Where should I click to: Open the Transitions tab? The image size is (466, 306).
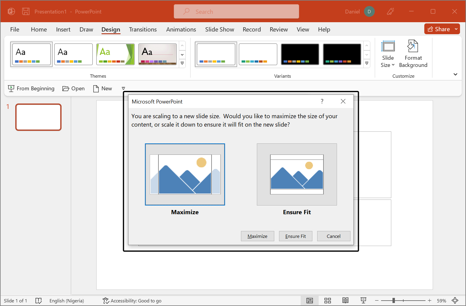point(143,29)
